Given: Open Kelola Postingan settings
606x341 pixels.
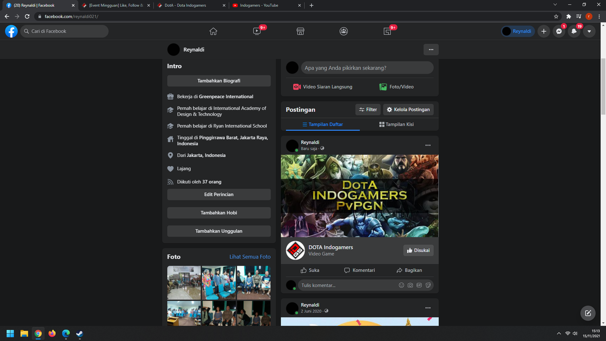Looking at the screenshot, I should click(x=408, y=109).
